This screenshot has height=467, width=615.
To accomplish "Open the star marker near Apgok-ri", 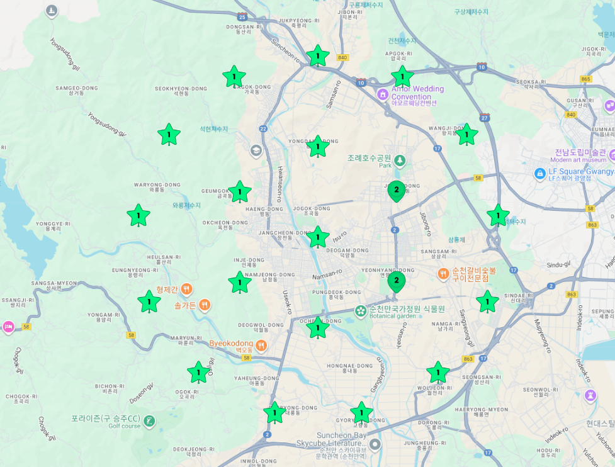I will (x=402, y=77).
